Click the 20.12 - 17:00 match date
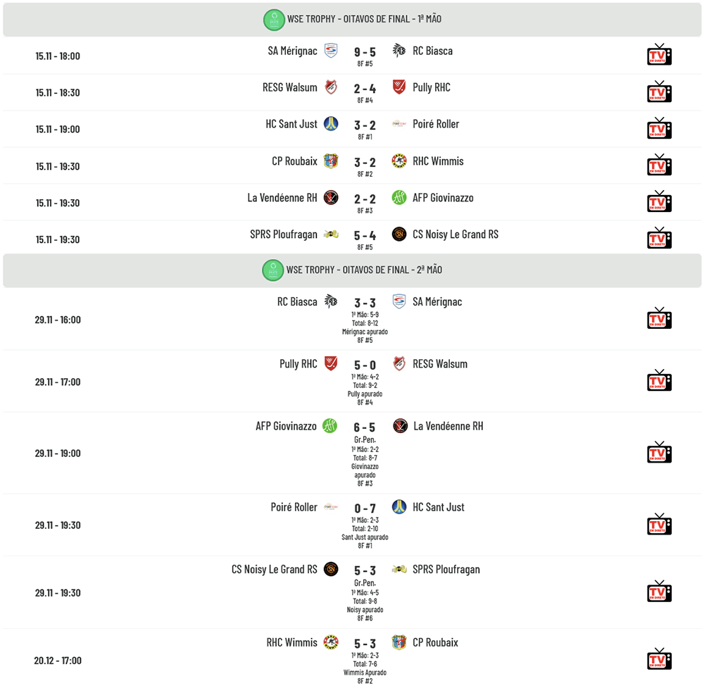 click(58, 661)
